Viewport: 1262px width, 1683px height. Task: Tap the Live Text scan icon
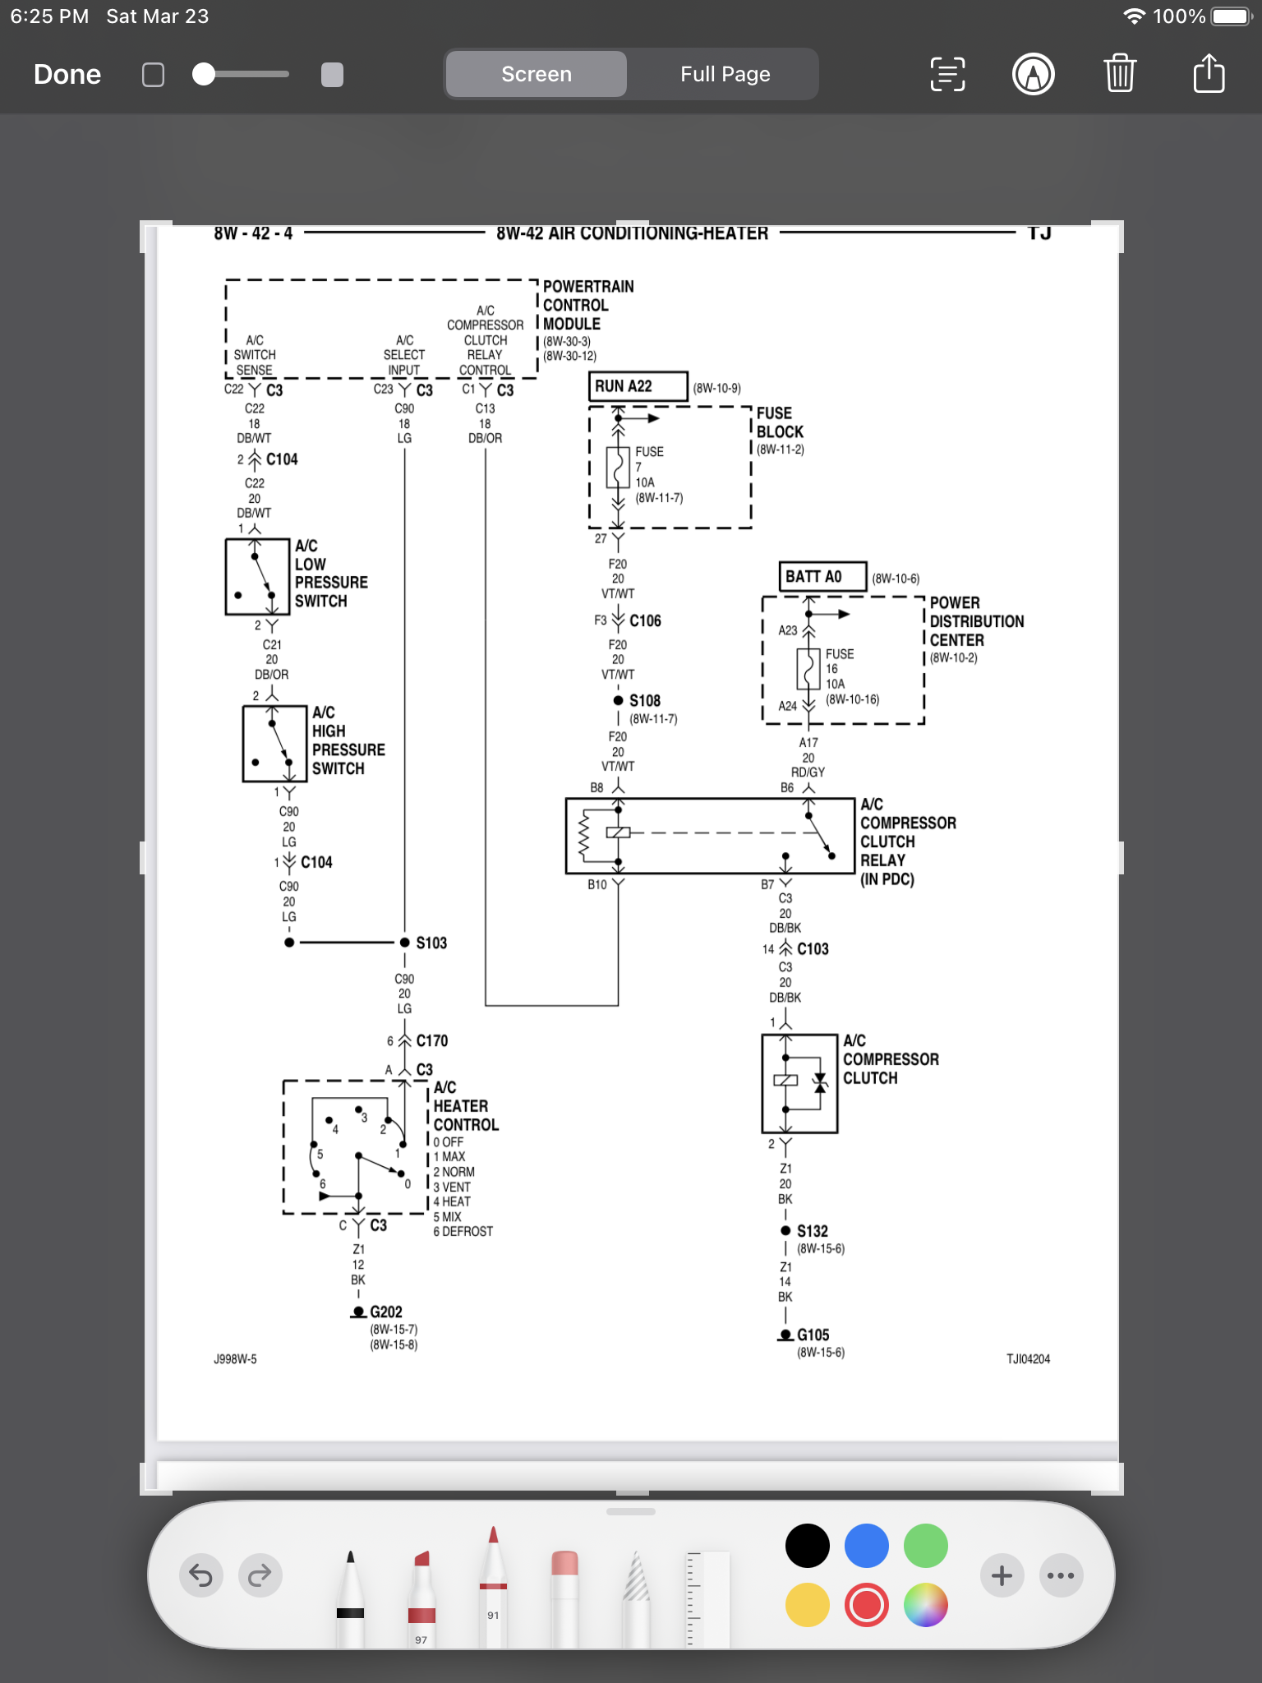[x=947, y=75]
